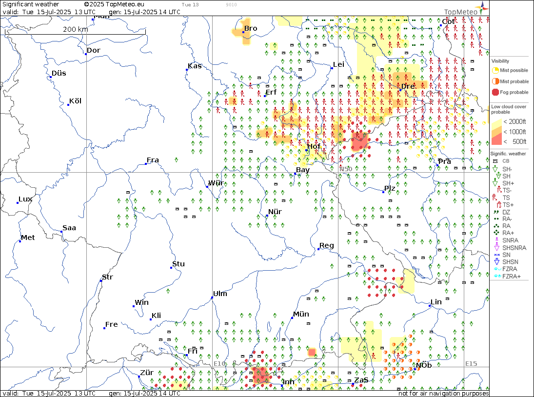Screen dimensions: 534x397
Task: Click the Dor city label
Action: coord(94,50)
